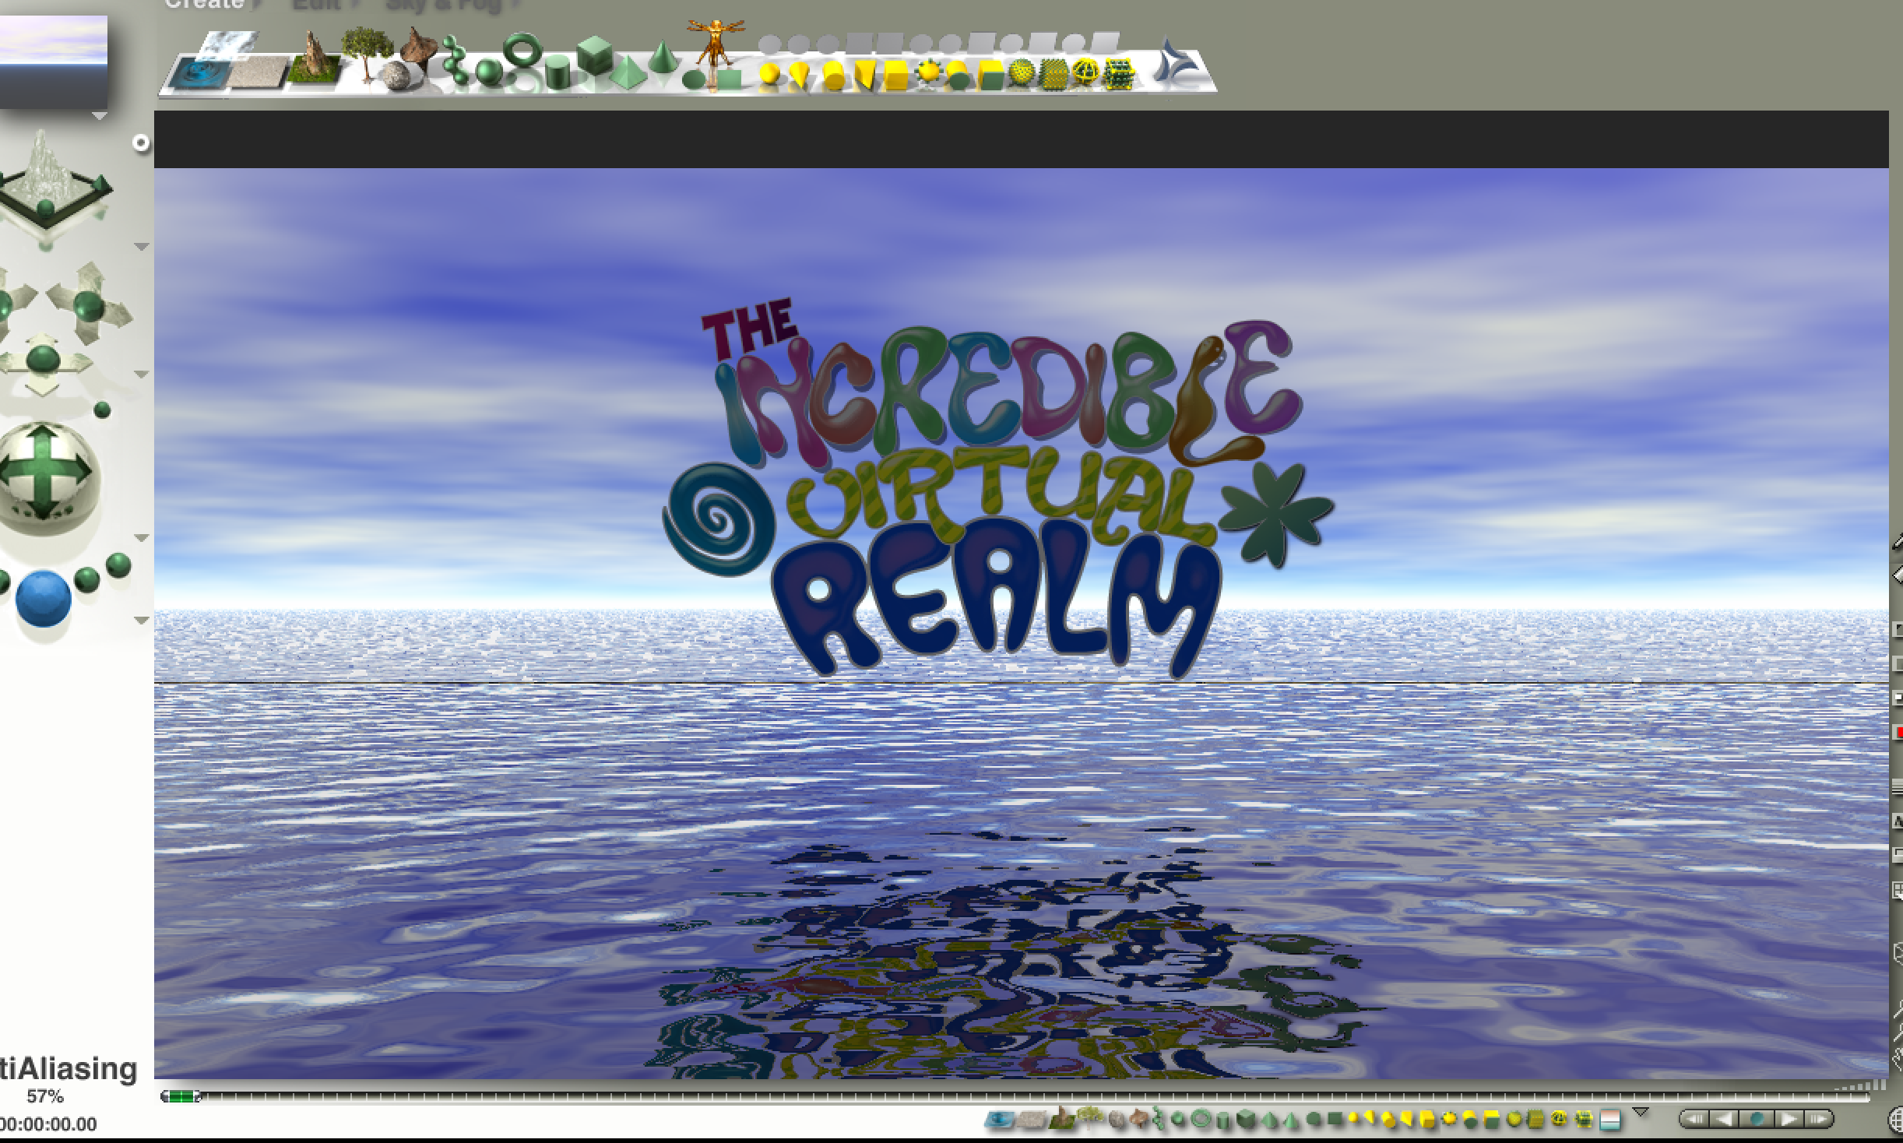1903x1143 pixels.
Task: Expand the nano preview options triangle
Action: (100, 116)
